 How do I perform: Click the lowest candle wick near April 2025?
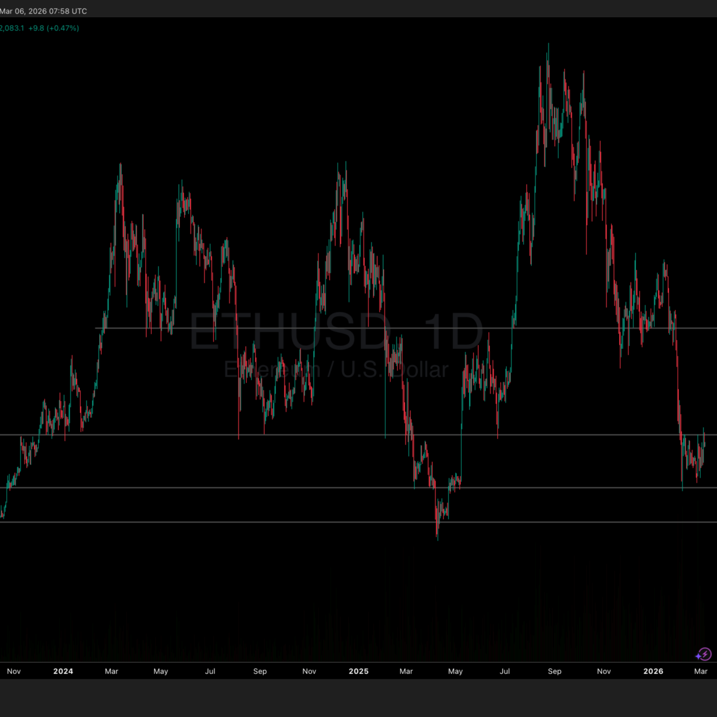tap(437, 537)
